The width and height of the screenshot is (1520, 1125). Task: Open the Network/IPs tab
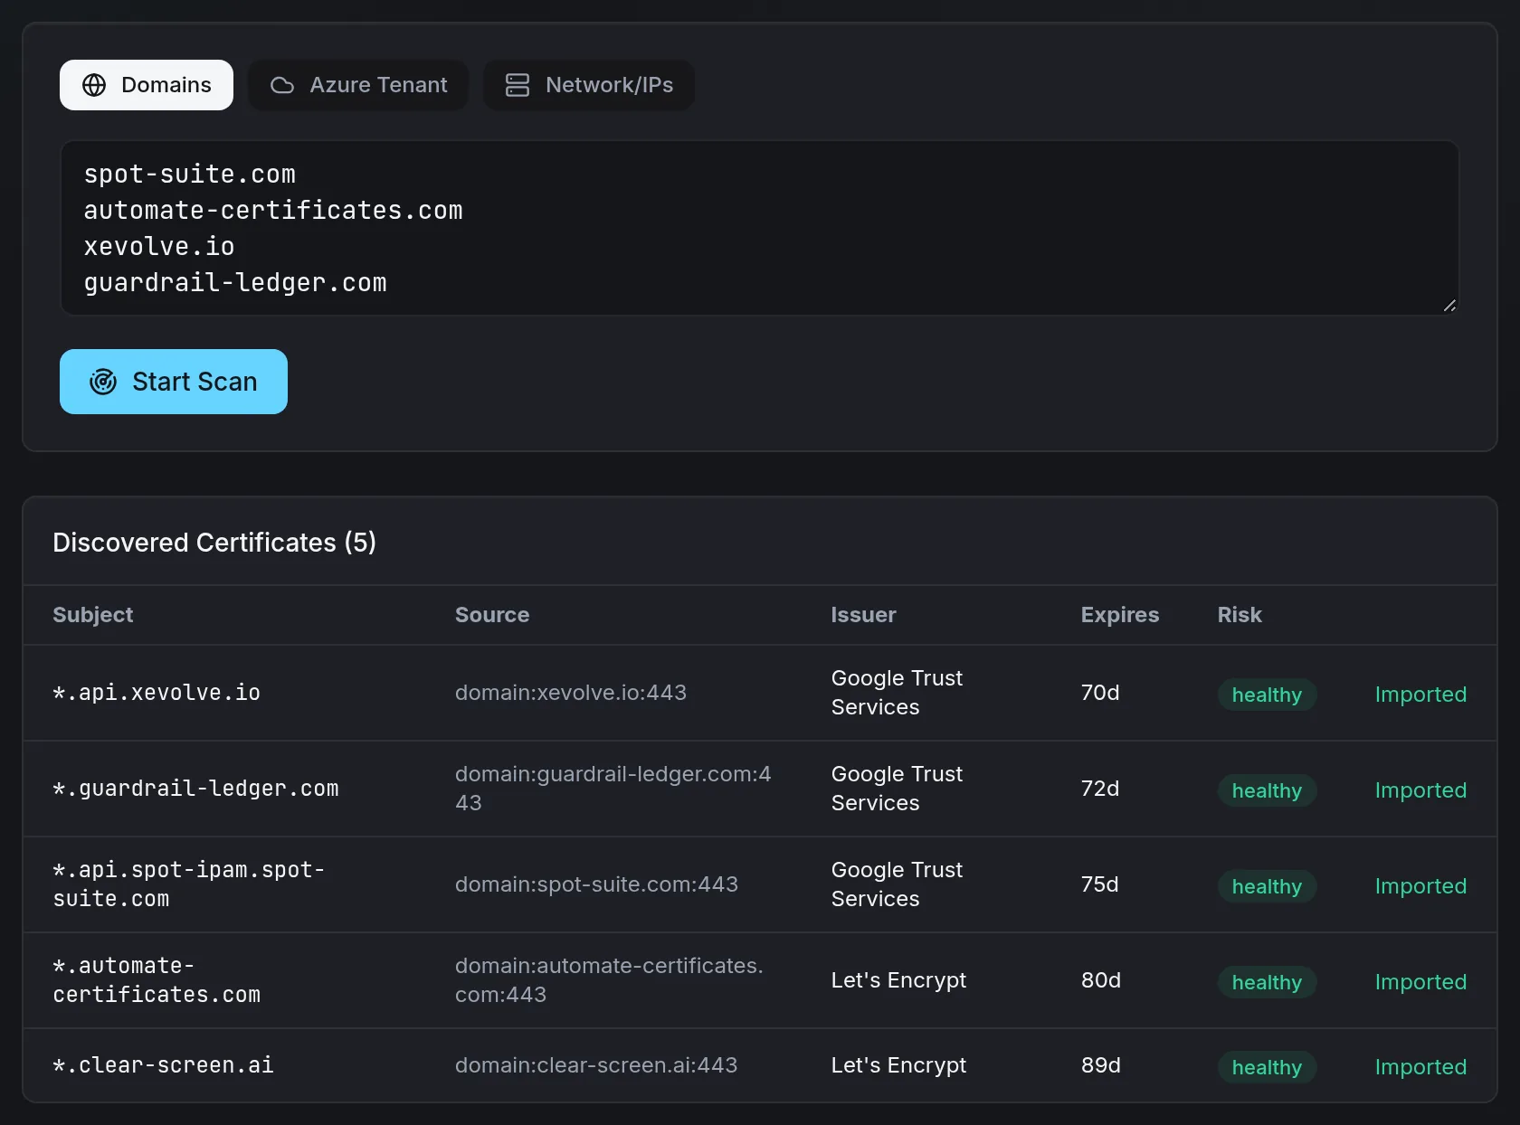click(x=589, y=85)
